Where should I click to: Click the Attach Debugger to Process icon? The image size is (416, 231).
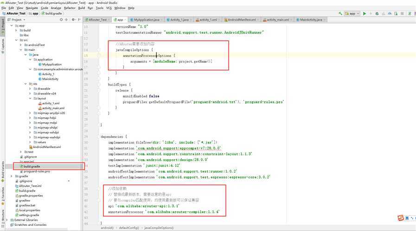(396, 13)
